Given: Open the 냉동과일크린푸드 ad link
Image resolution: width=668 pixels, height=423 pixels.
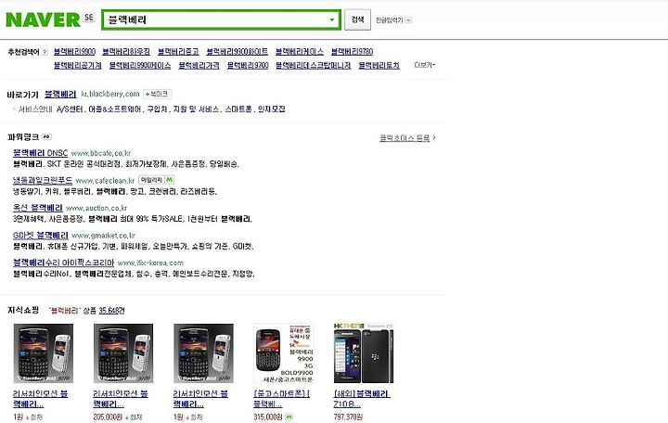Looking at the screenshot, I should point(43,180).
